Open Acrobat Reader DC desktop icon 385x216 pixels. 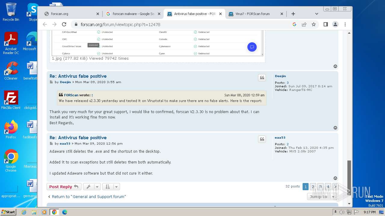pos(11,43)
